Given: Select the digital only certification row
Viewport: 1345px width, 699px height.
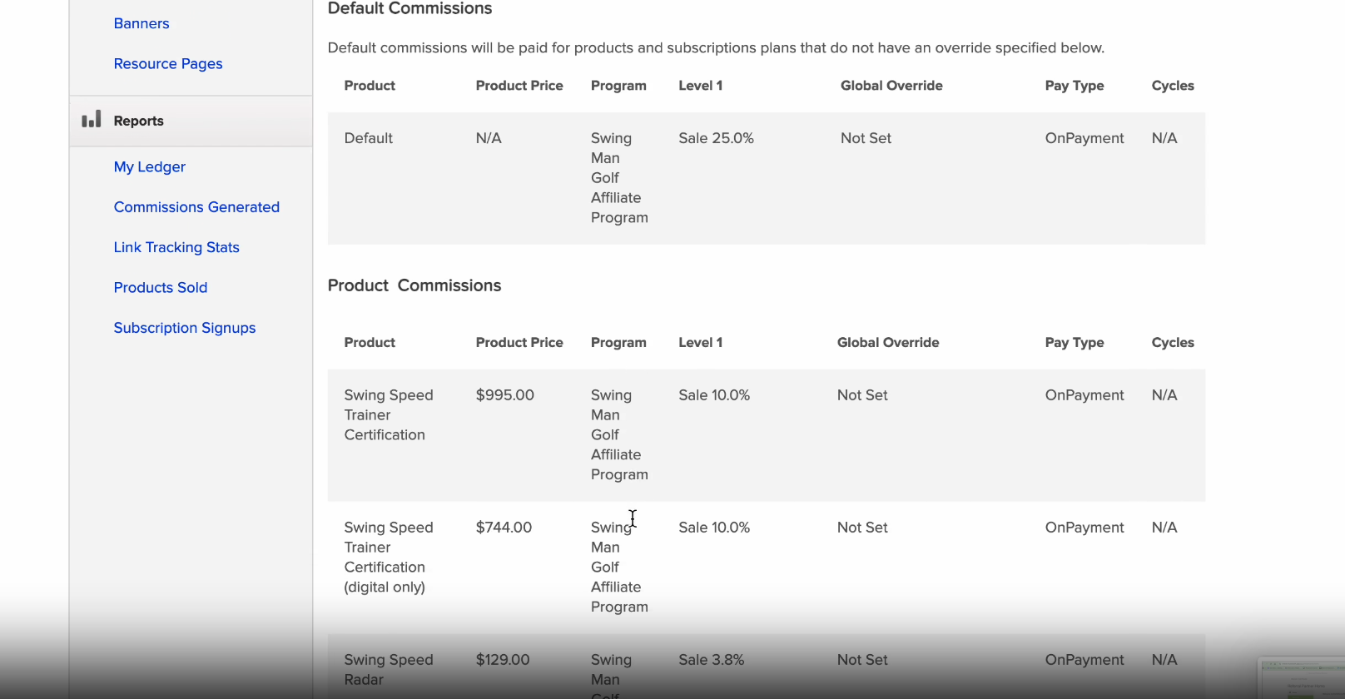Looking at the screenshot, I should [x=766, y=568].
